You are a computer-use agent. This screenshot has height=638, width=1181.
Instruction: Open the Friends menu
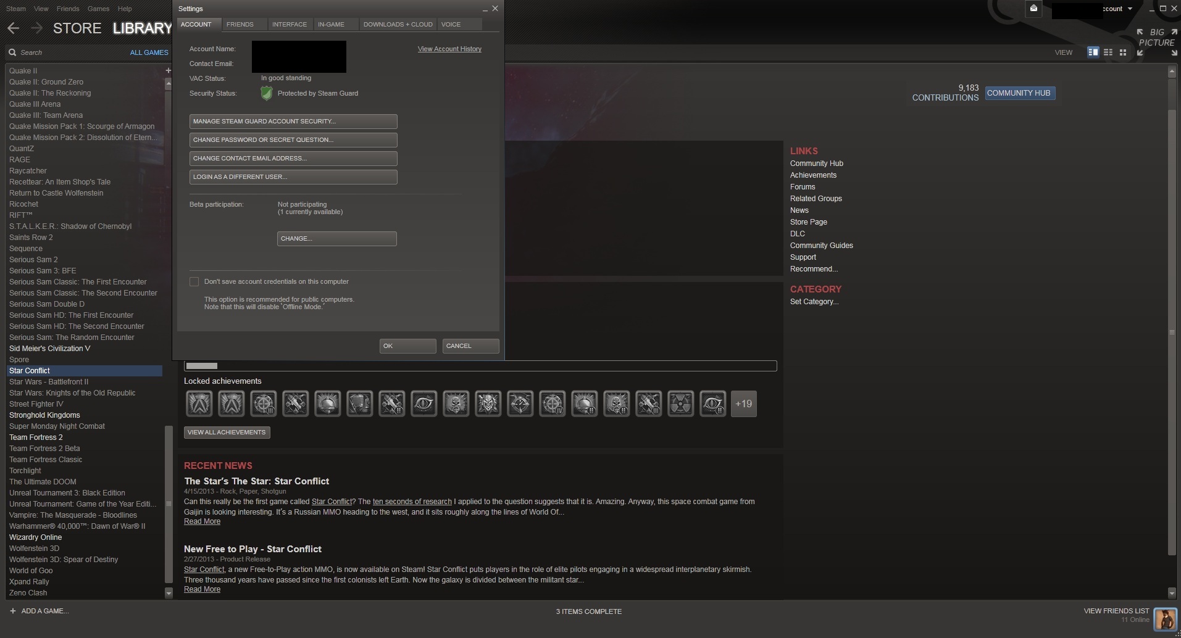tap(67, 9)
